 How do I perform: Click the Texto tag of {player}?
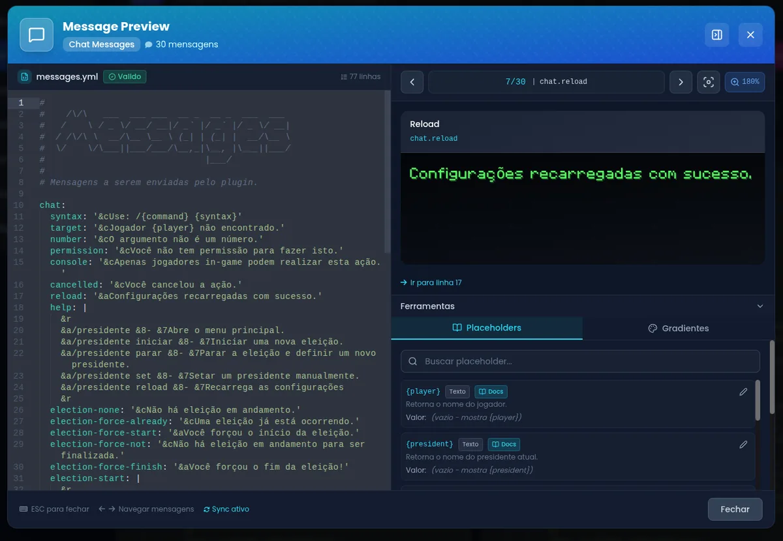point(457,392)
